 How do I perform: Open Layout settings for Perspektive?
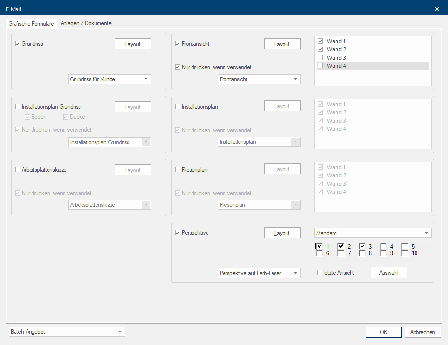[x=282, y=233]
